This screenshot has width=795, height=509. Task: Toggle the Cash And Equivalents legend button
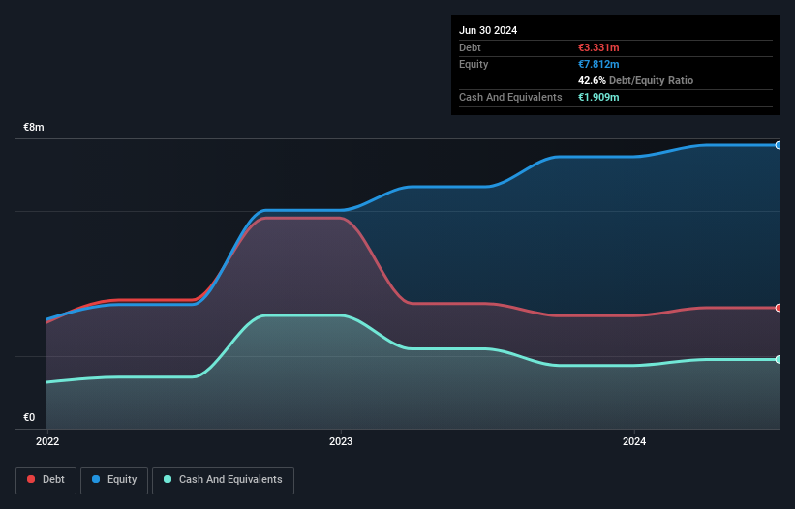[223, 480]
